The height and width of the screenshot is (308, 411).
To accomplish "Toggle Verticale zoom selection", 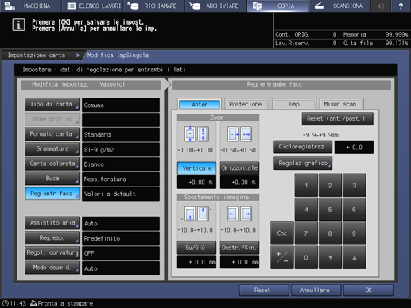I will coord(196,168).
